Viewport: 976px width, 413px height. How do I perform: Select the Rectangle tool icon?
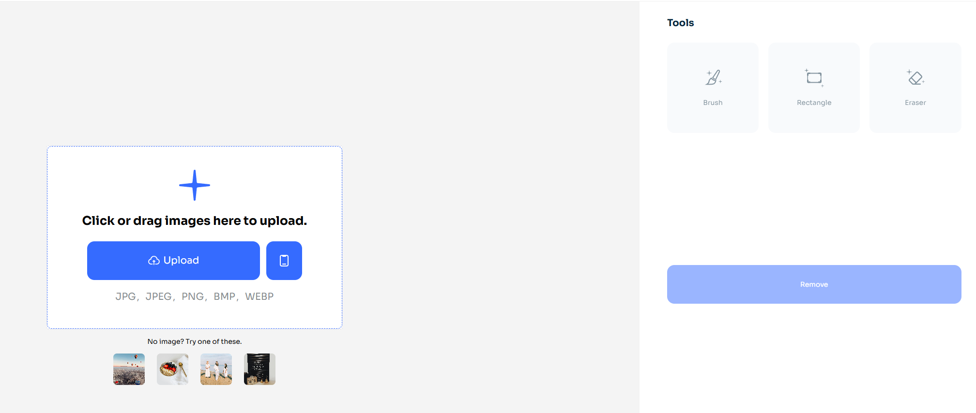click(813, 77)
